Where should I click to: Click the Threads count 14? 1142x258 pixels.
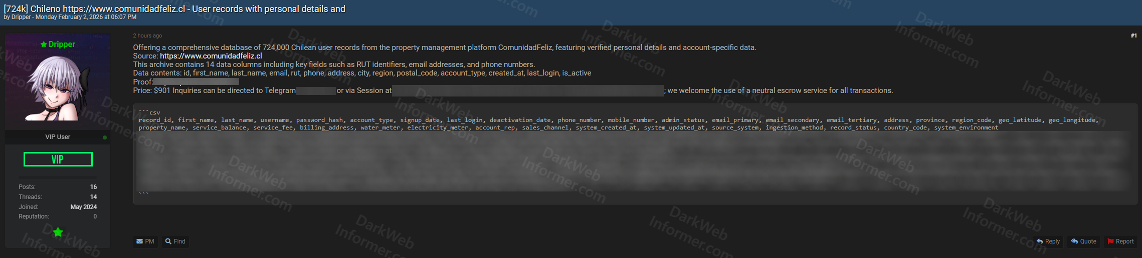click(x=93, y=197)
